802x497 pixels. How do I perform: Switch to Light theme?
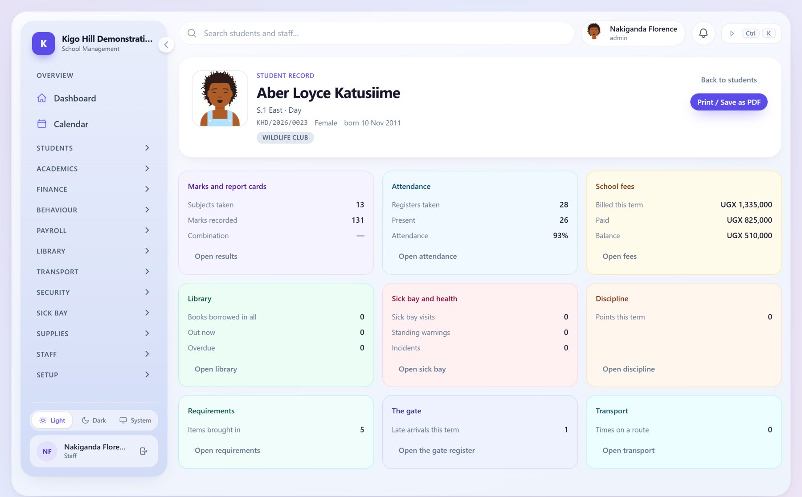pos(52,420)
